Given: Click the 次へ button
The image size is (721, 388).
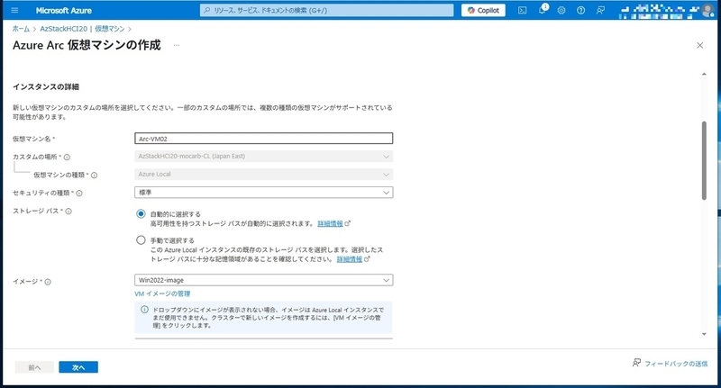Looking at the screenshot, I should 78,367.
